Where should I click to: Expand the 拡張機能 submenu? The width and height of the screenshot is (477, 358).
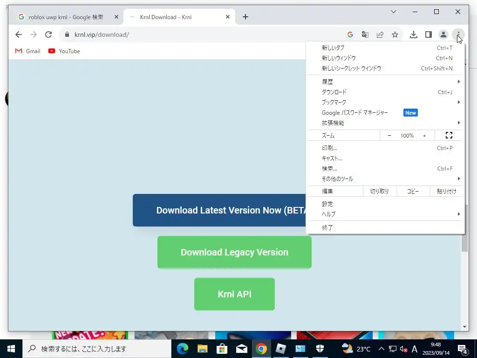pyautogui.click(x=385, y=123)
